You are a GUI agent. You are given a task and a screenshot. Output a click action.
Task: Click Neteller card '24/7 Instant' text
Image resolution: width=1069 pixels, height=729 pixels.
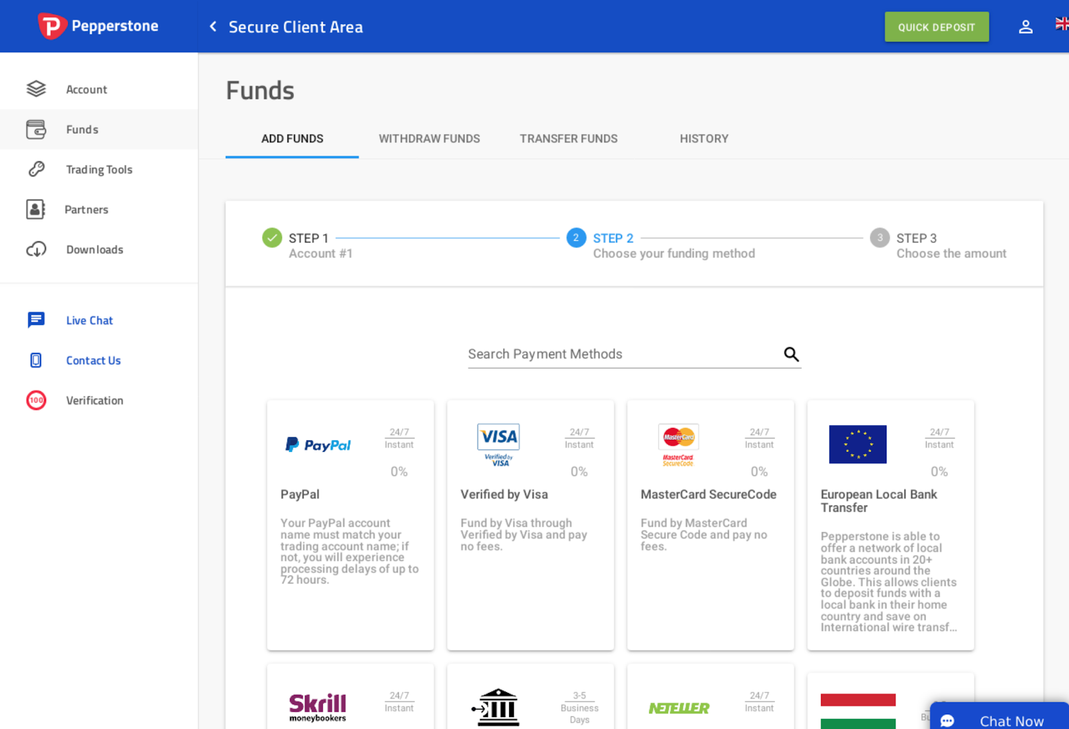[759, 702]
